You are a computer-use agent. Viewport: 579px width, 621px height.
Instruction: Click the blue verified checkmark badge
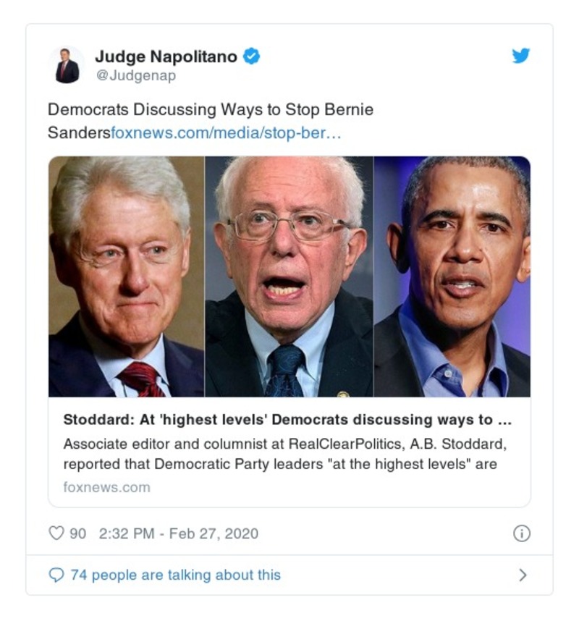[x=251, y=56]
